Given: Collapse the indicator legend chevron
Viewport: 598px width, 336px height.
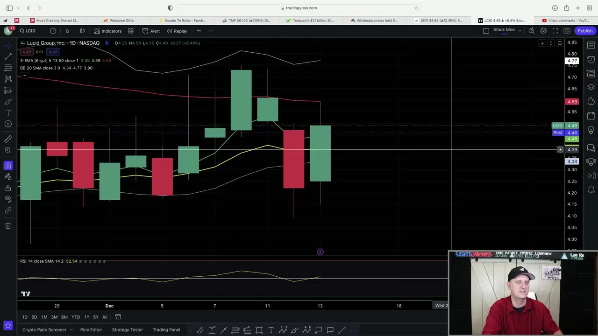Looking at the screenshot, I should (24, 76).
